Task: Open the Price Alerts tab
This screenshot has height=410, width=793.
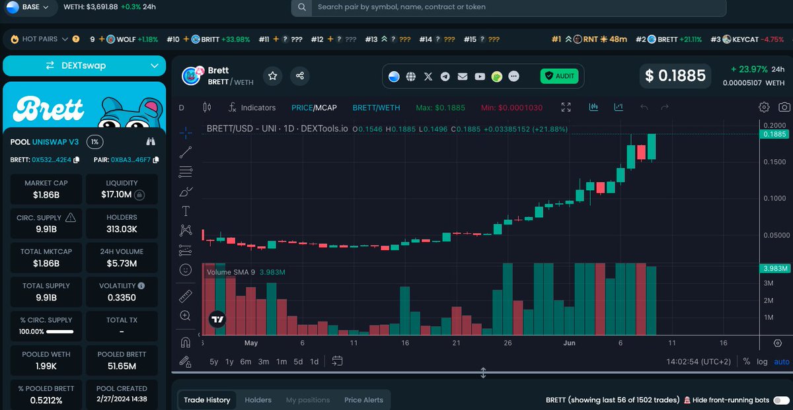Action: pos(363,399)
